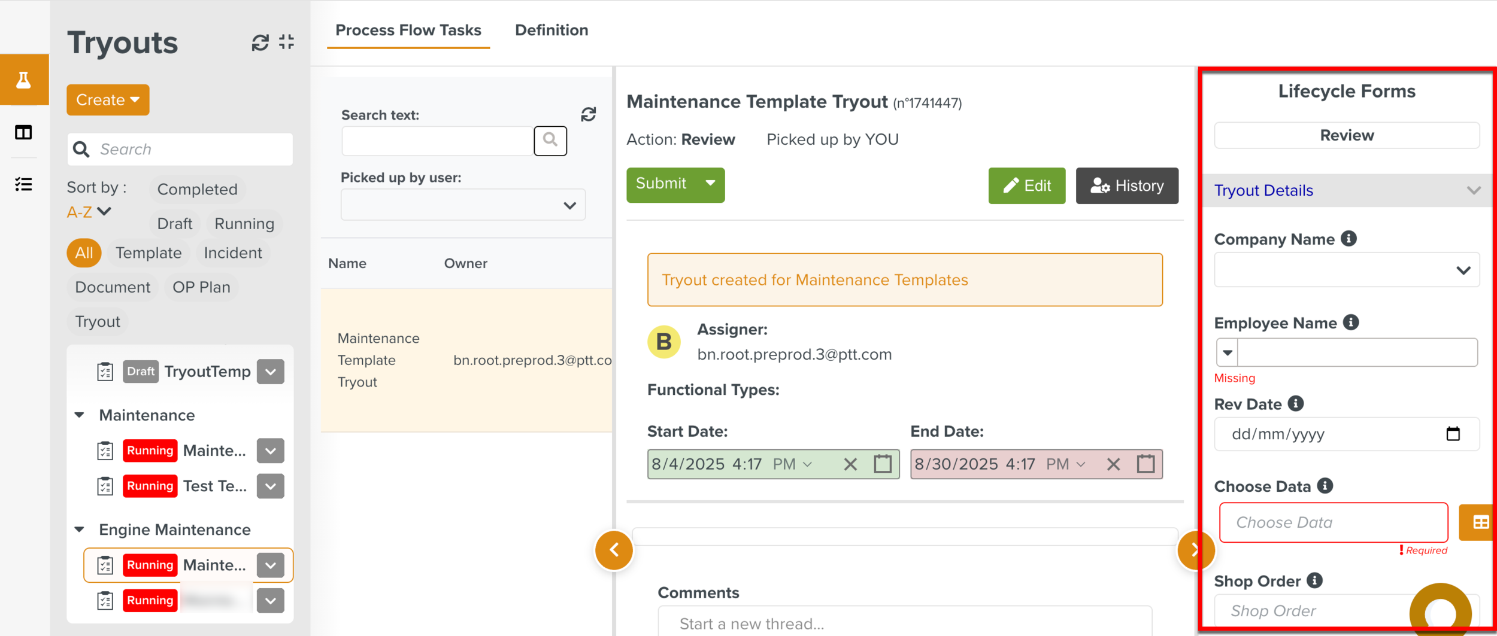Expand the Picked up by user dropdown
1497x636 pixels.
(462, 205)
